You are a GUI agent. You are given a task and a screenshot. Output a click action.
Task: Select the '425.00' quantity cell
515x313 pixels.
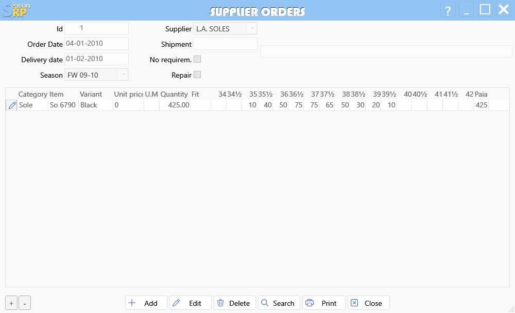tap(175, 105)
